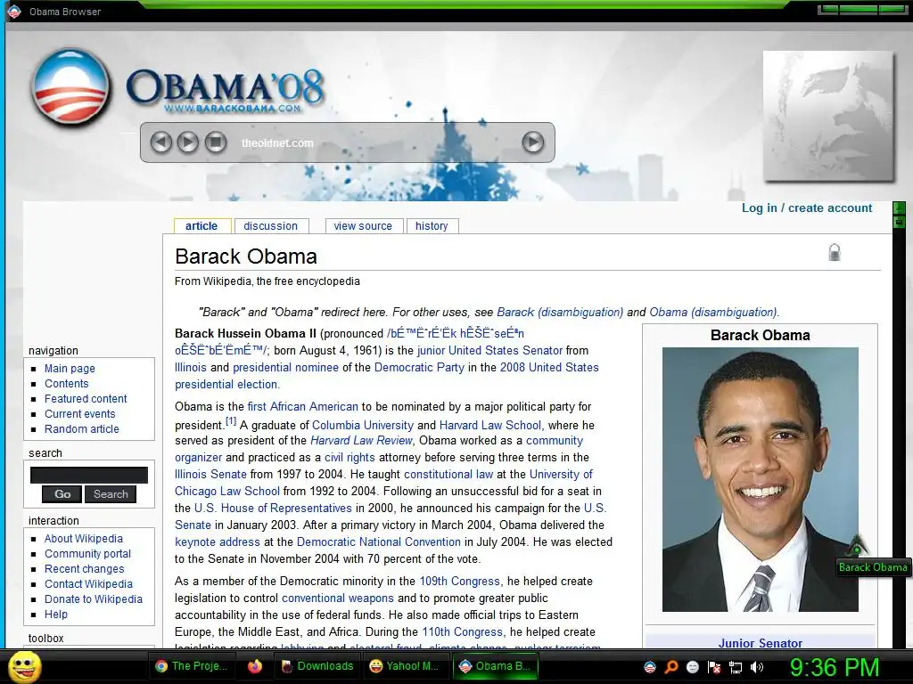
Task: Click the second green button on the scrollbar
Action: pyautogui.click(x=899, y=222)
